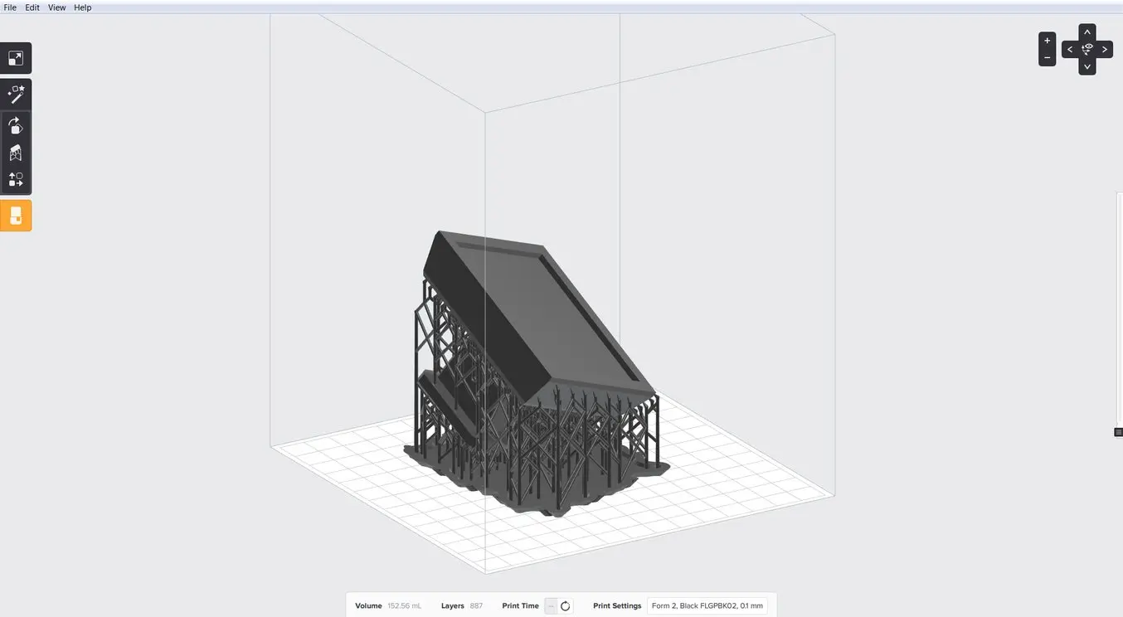Viewport: 1123px width, 617px height.
Task: Select the Layout tool
Action: [16, 179]
